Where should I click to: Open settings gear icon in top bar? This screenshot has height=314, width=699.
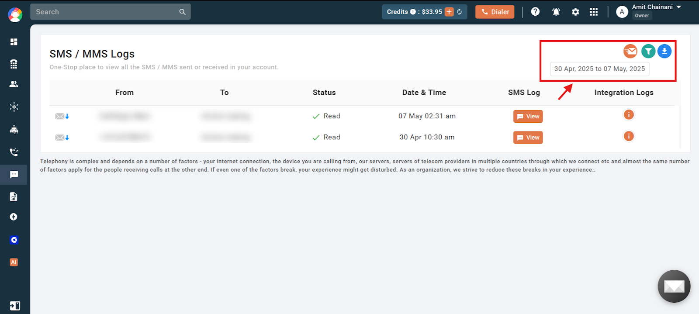575,12
